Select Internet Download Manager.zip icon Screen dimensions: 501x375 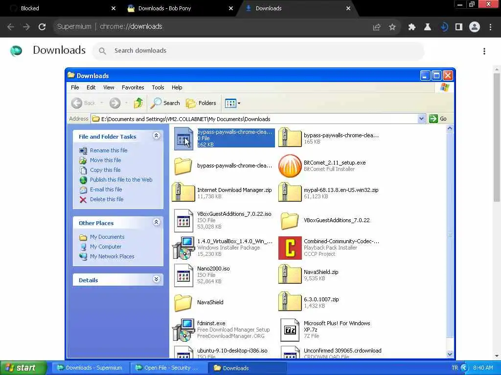[183, 192]
